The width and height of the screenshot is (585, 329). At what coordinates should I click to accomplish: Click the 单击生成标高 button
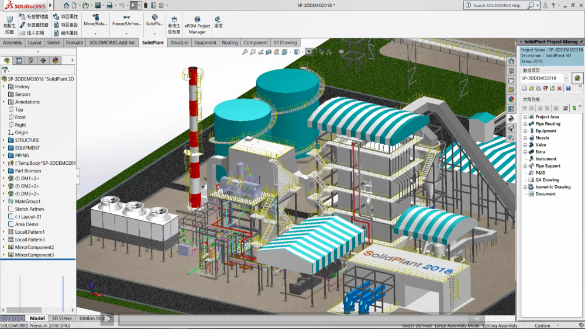click(x=174, y=25)
